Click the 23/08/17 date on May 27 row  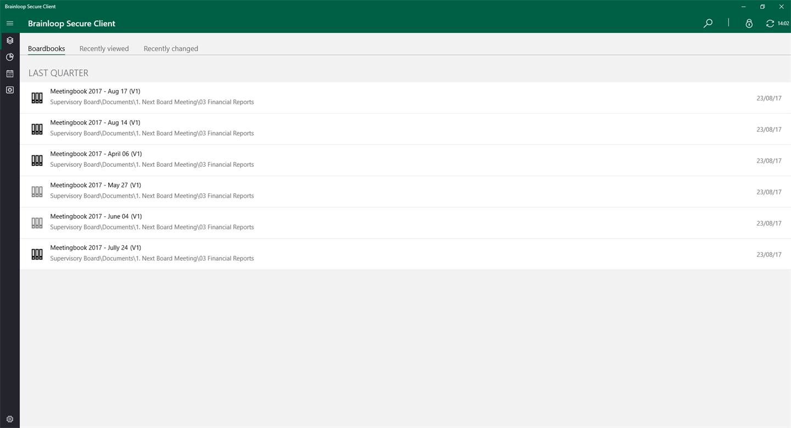[x=769, y=192]
